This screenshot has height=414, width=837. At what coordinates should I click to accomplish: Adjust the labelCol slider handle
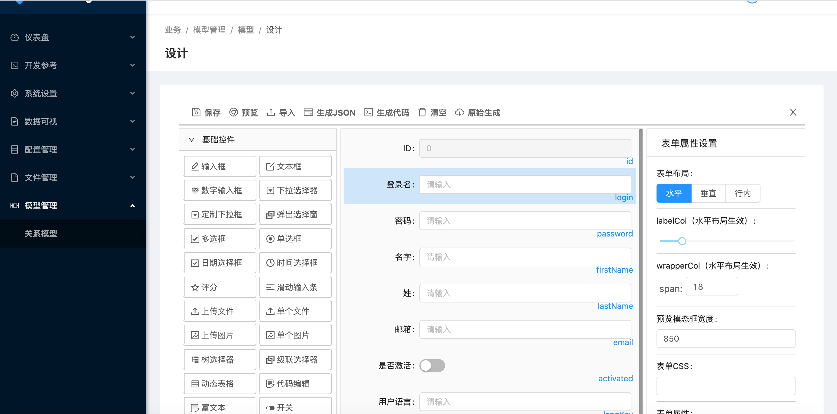[682, 241]
